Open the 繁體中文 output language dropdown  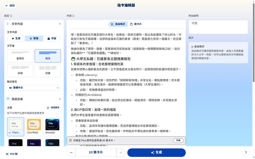[34, 88]
